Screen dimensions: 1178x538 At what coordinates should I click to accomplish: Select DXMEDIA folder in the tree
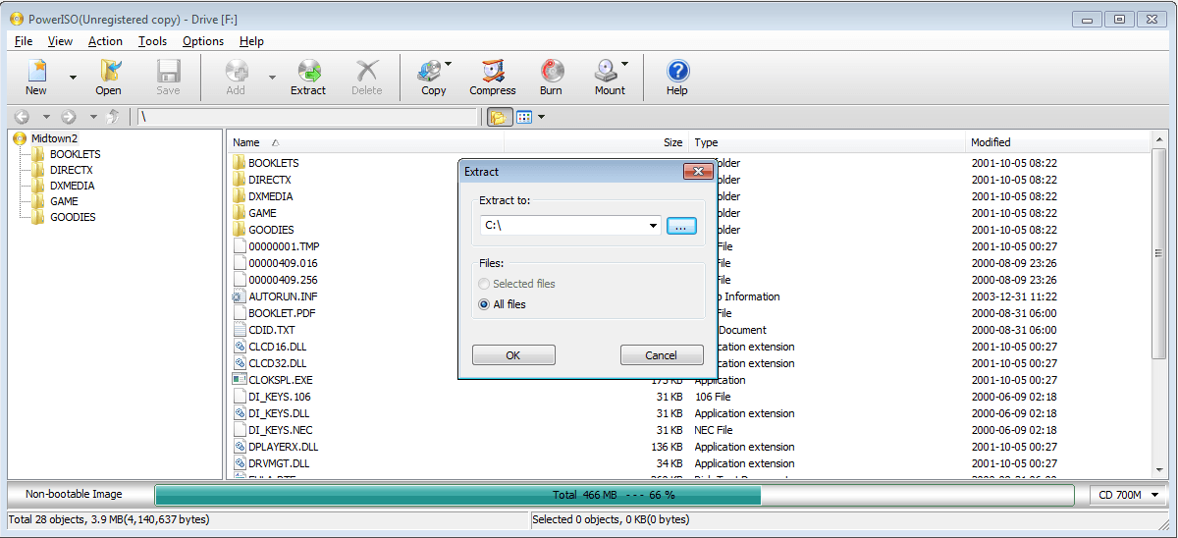[x=73, y=186]
